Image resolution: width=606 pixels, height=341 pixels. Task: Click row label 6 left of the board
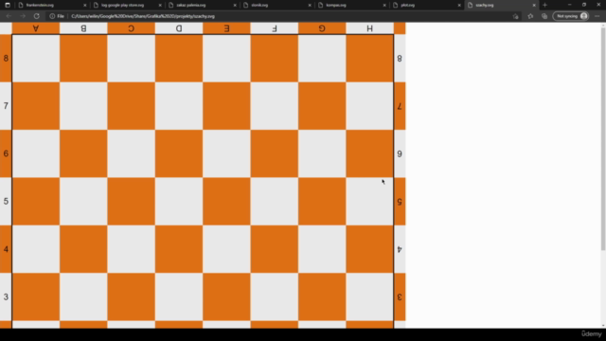coord(6,153)
